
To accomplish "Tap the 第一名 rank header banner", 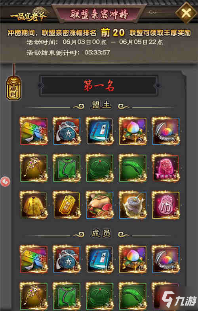I will [99, 86].
